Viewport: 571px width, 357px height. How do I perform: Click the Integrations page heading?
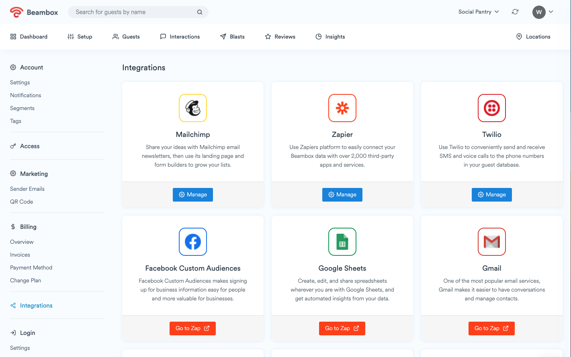pyautogui.click(x=144, y=67)
